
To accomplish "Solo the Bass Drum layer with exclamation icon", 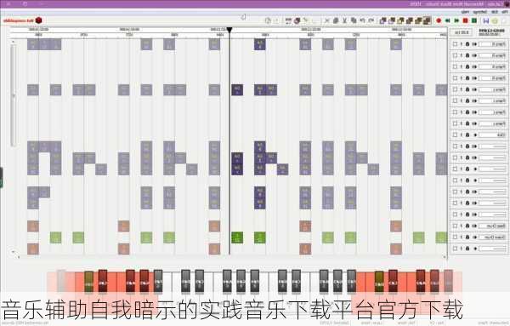I will pos(462,226).
